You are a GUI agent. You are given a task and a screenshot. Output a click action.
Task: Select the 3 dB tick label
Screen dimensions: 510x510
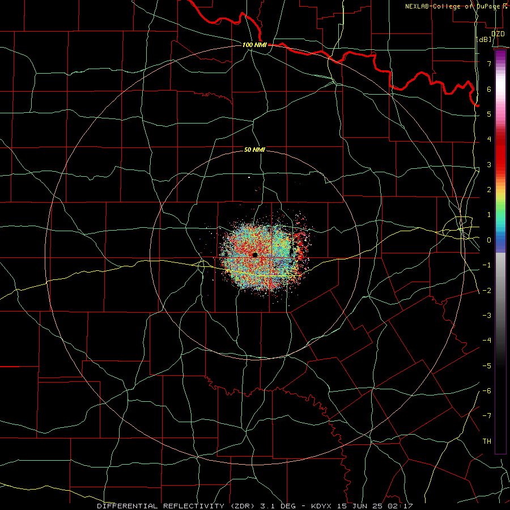tap(489, 164)
